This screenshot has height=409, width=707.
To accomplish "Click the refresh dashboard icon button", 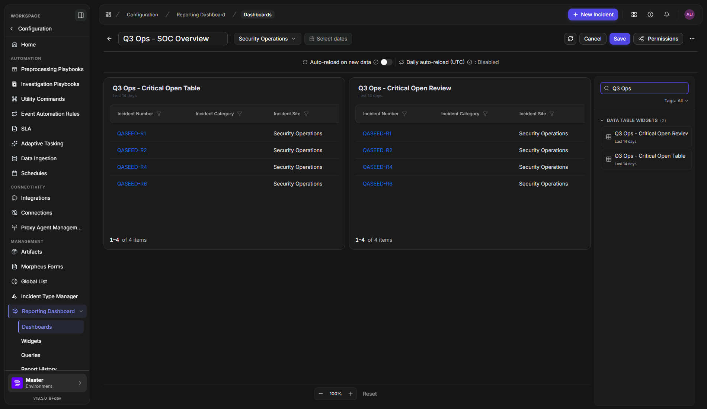I will tap(570, 39).
